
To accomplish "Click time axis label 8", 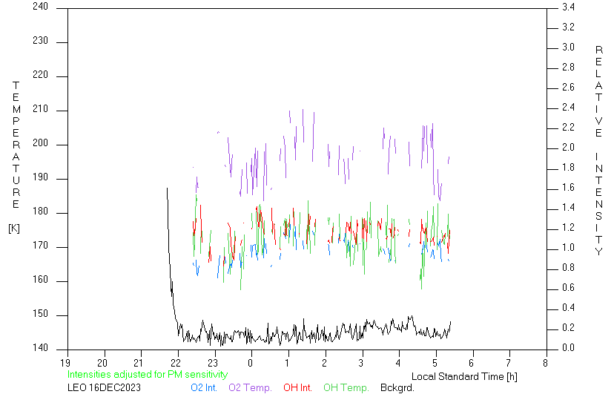I will (x=545, y=363).
